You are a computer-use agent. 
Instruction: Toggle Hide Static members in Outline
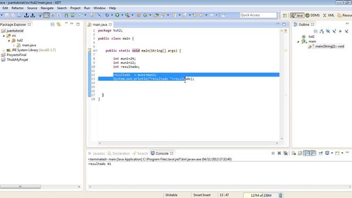334,31
